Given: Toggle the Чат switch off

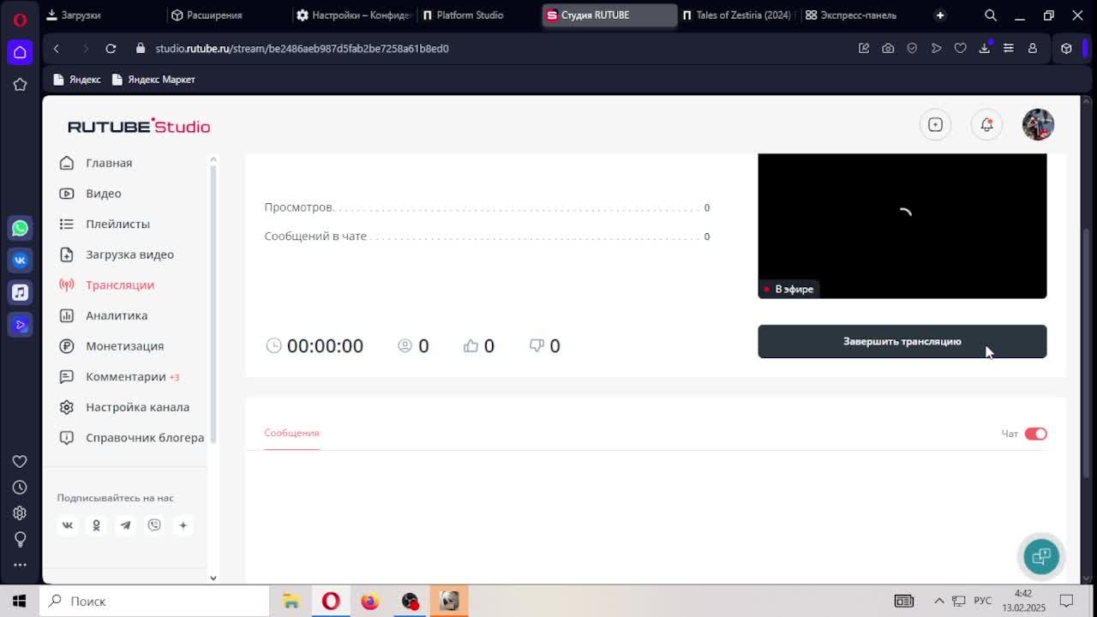Looking at the screenshot, I should coord(1035,434).
